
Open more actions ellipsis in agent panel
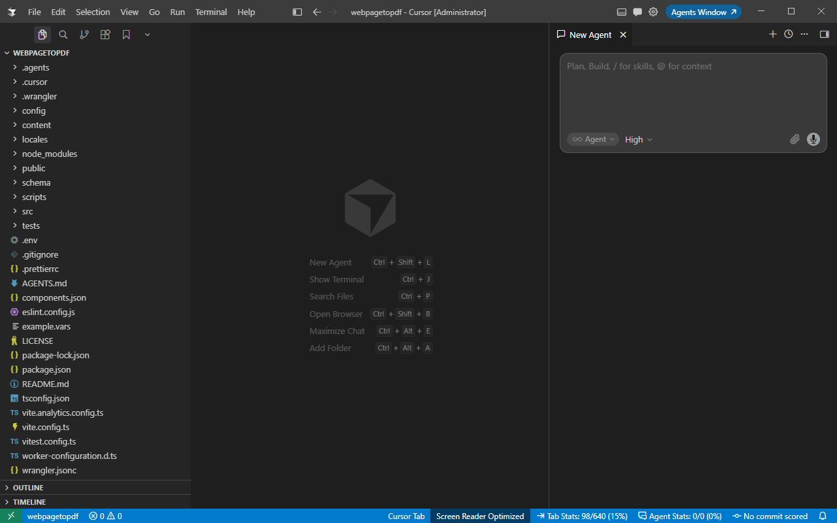click(x=804, y=34)
